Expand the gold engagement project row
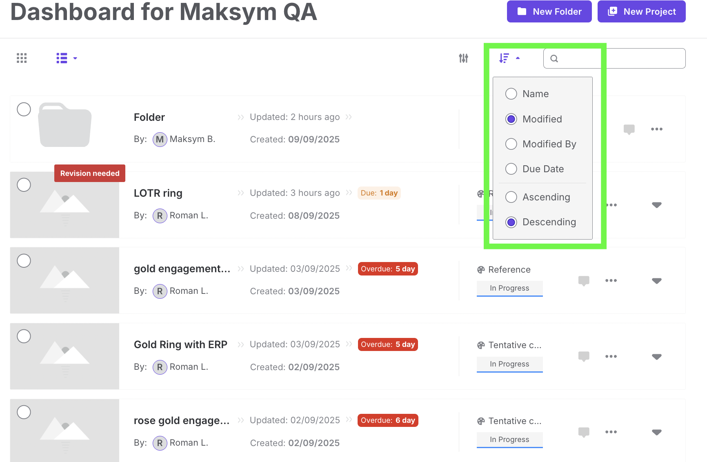Screen dimensions: 707x462 [x=656, y=281]
